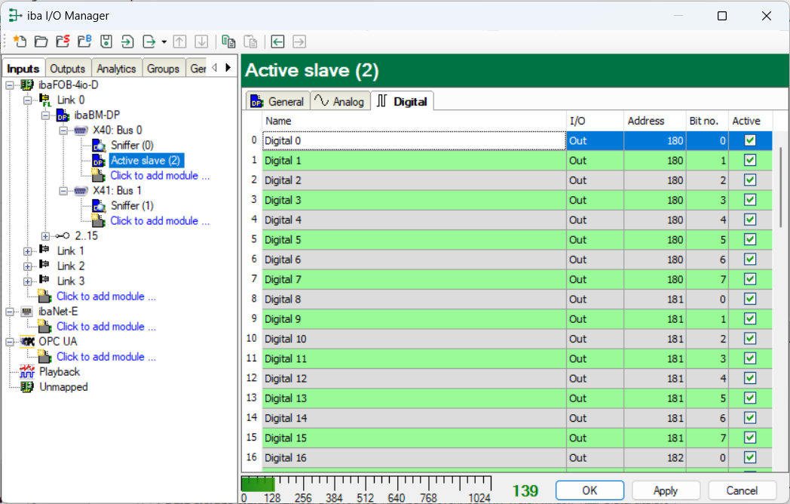The width and height of the screenshot is (790, 504).
Task: Click 'Click to add module ...' under ibaNet-E
Action: 106,327
